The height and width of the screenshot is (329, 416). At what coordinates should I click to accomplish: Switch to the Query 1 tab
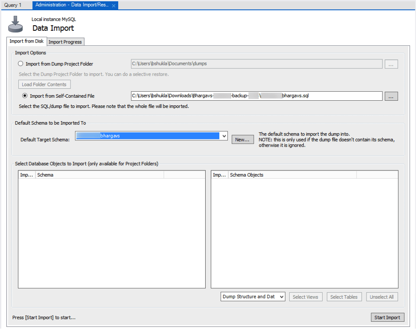coord(13,5)
